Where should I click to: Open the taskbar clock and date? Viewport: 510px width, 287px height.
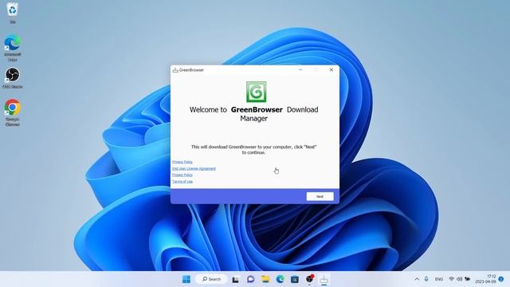pos(485,279)
